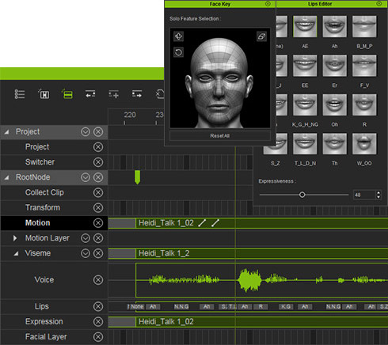Select the K,G lip key on Lips track
This screenshot has width=388, height=345.
[x=286, y=306]
